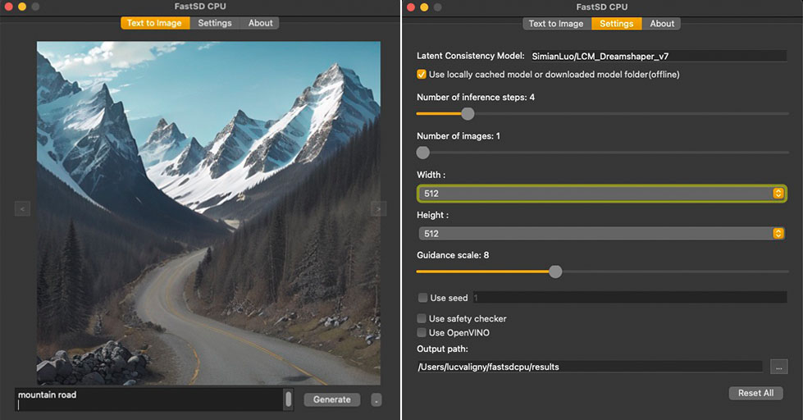Screen dimensions: 803x420
Task: Disable the locally cached model checkbox
Action: (422, 75)
